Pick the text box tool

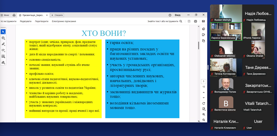(x=3, y=56)
